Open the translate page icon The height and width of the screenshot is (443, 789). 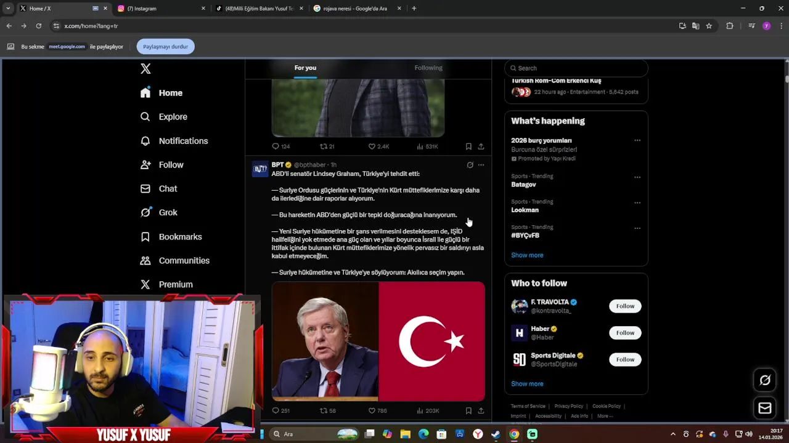coord(695,26)
